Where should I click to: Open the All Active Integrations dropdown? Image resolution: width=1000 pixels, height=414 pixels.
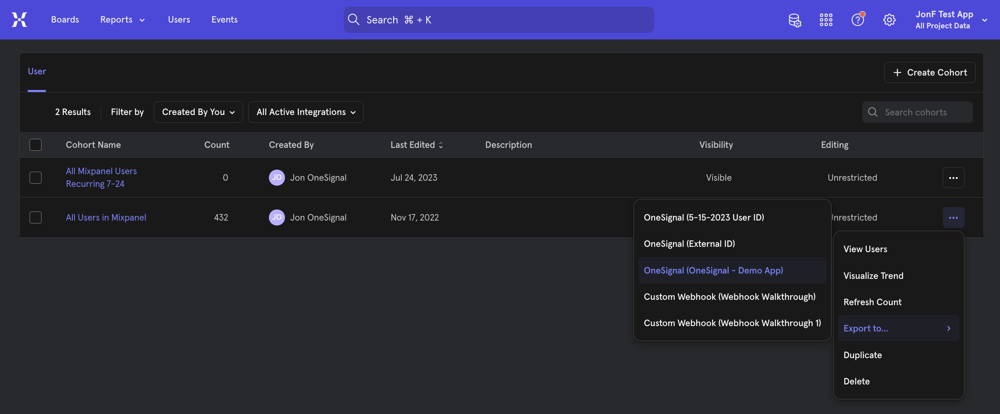306,112
